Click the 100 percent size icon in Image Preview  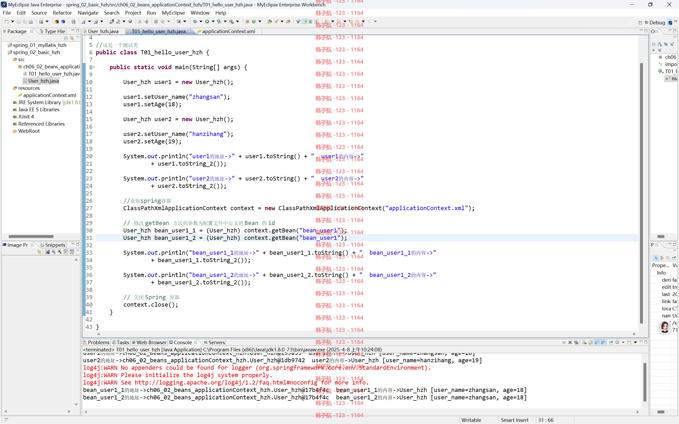point(66,252)
